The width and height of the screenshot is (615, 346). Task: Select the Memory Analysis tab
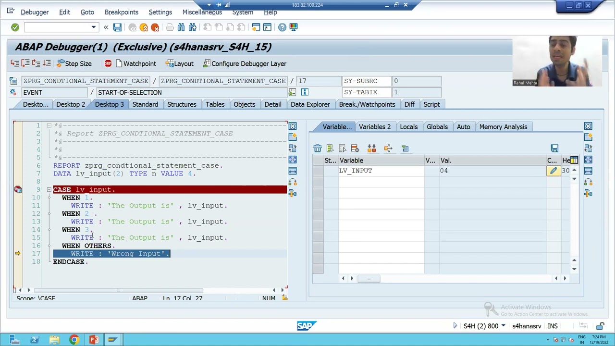503,127
